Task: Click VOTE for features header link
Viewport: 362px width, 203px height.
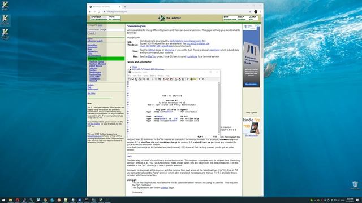Action: (x=114, y=18)
